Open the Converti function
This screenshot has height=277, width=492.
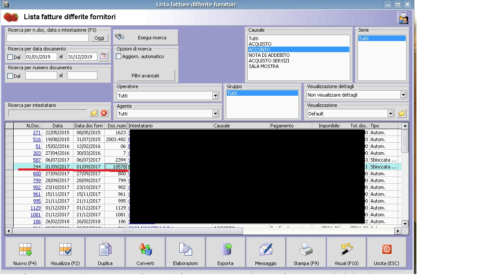145,252
